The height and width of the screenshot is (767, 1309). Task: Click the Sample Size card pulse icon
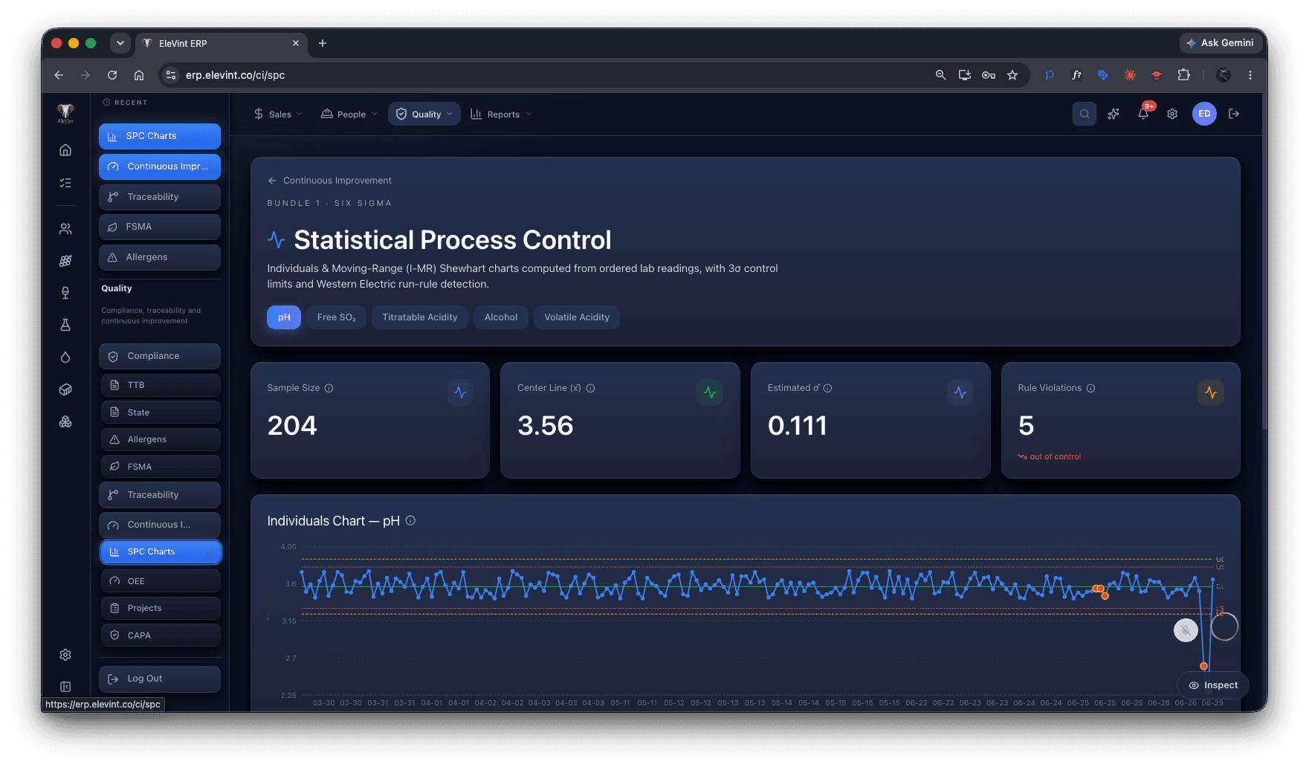460,392
